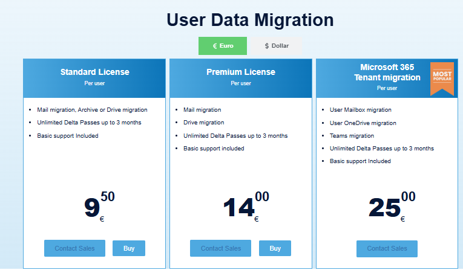Click the 9.50 euro price
This screenshot has height=270, width=463.
99,207
